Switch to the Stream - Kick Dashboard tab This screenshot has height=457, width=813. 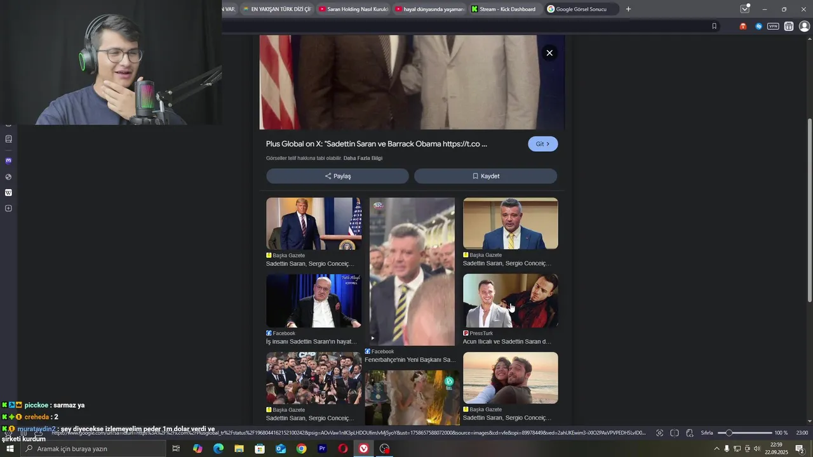click(x=505, y=9)
